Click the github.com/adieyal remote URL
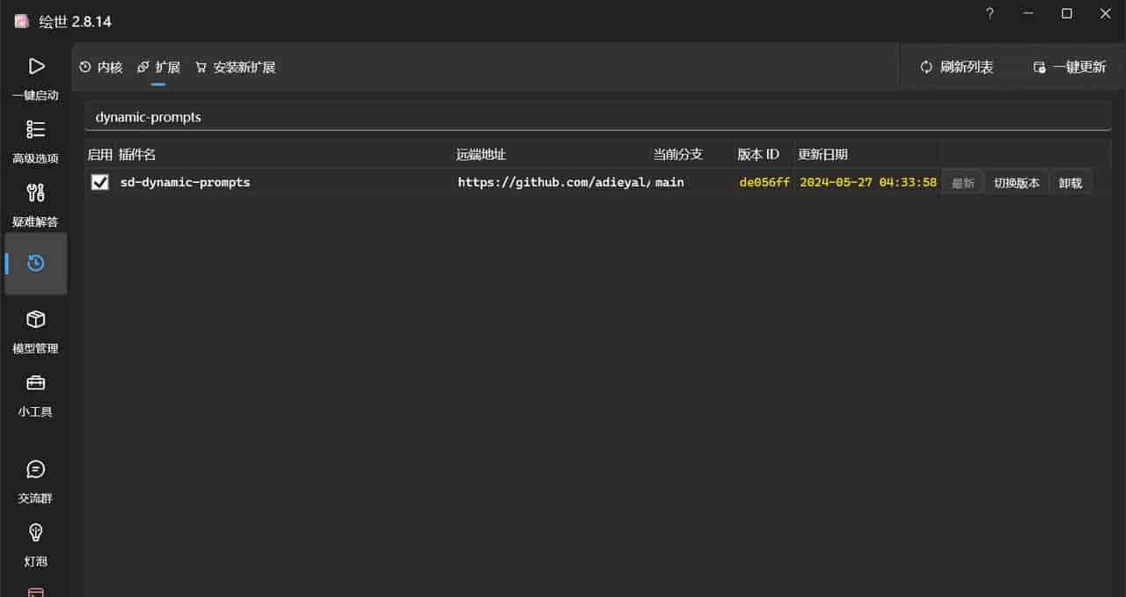This screenshot has width=1126, height=597. [554, 182]
